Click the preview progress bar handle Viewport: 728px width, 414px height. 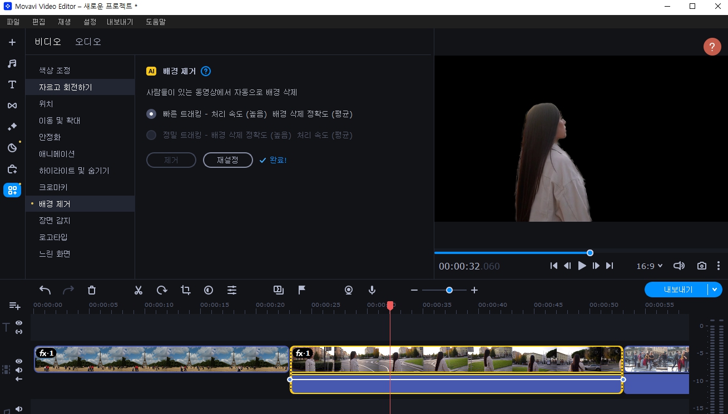[590, 253]
